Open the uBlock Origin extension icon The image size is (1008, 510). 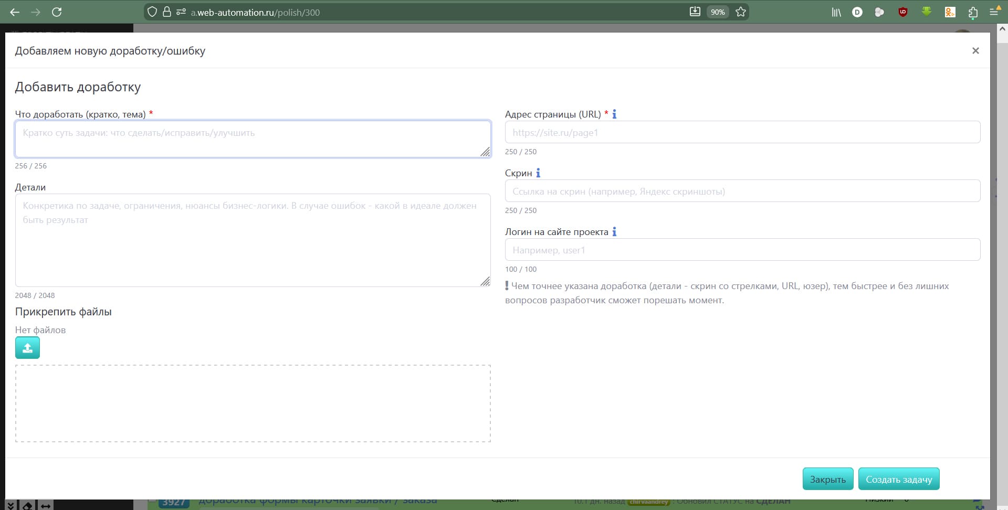click(903, 12)
